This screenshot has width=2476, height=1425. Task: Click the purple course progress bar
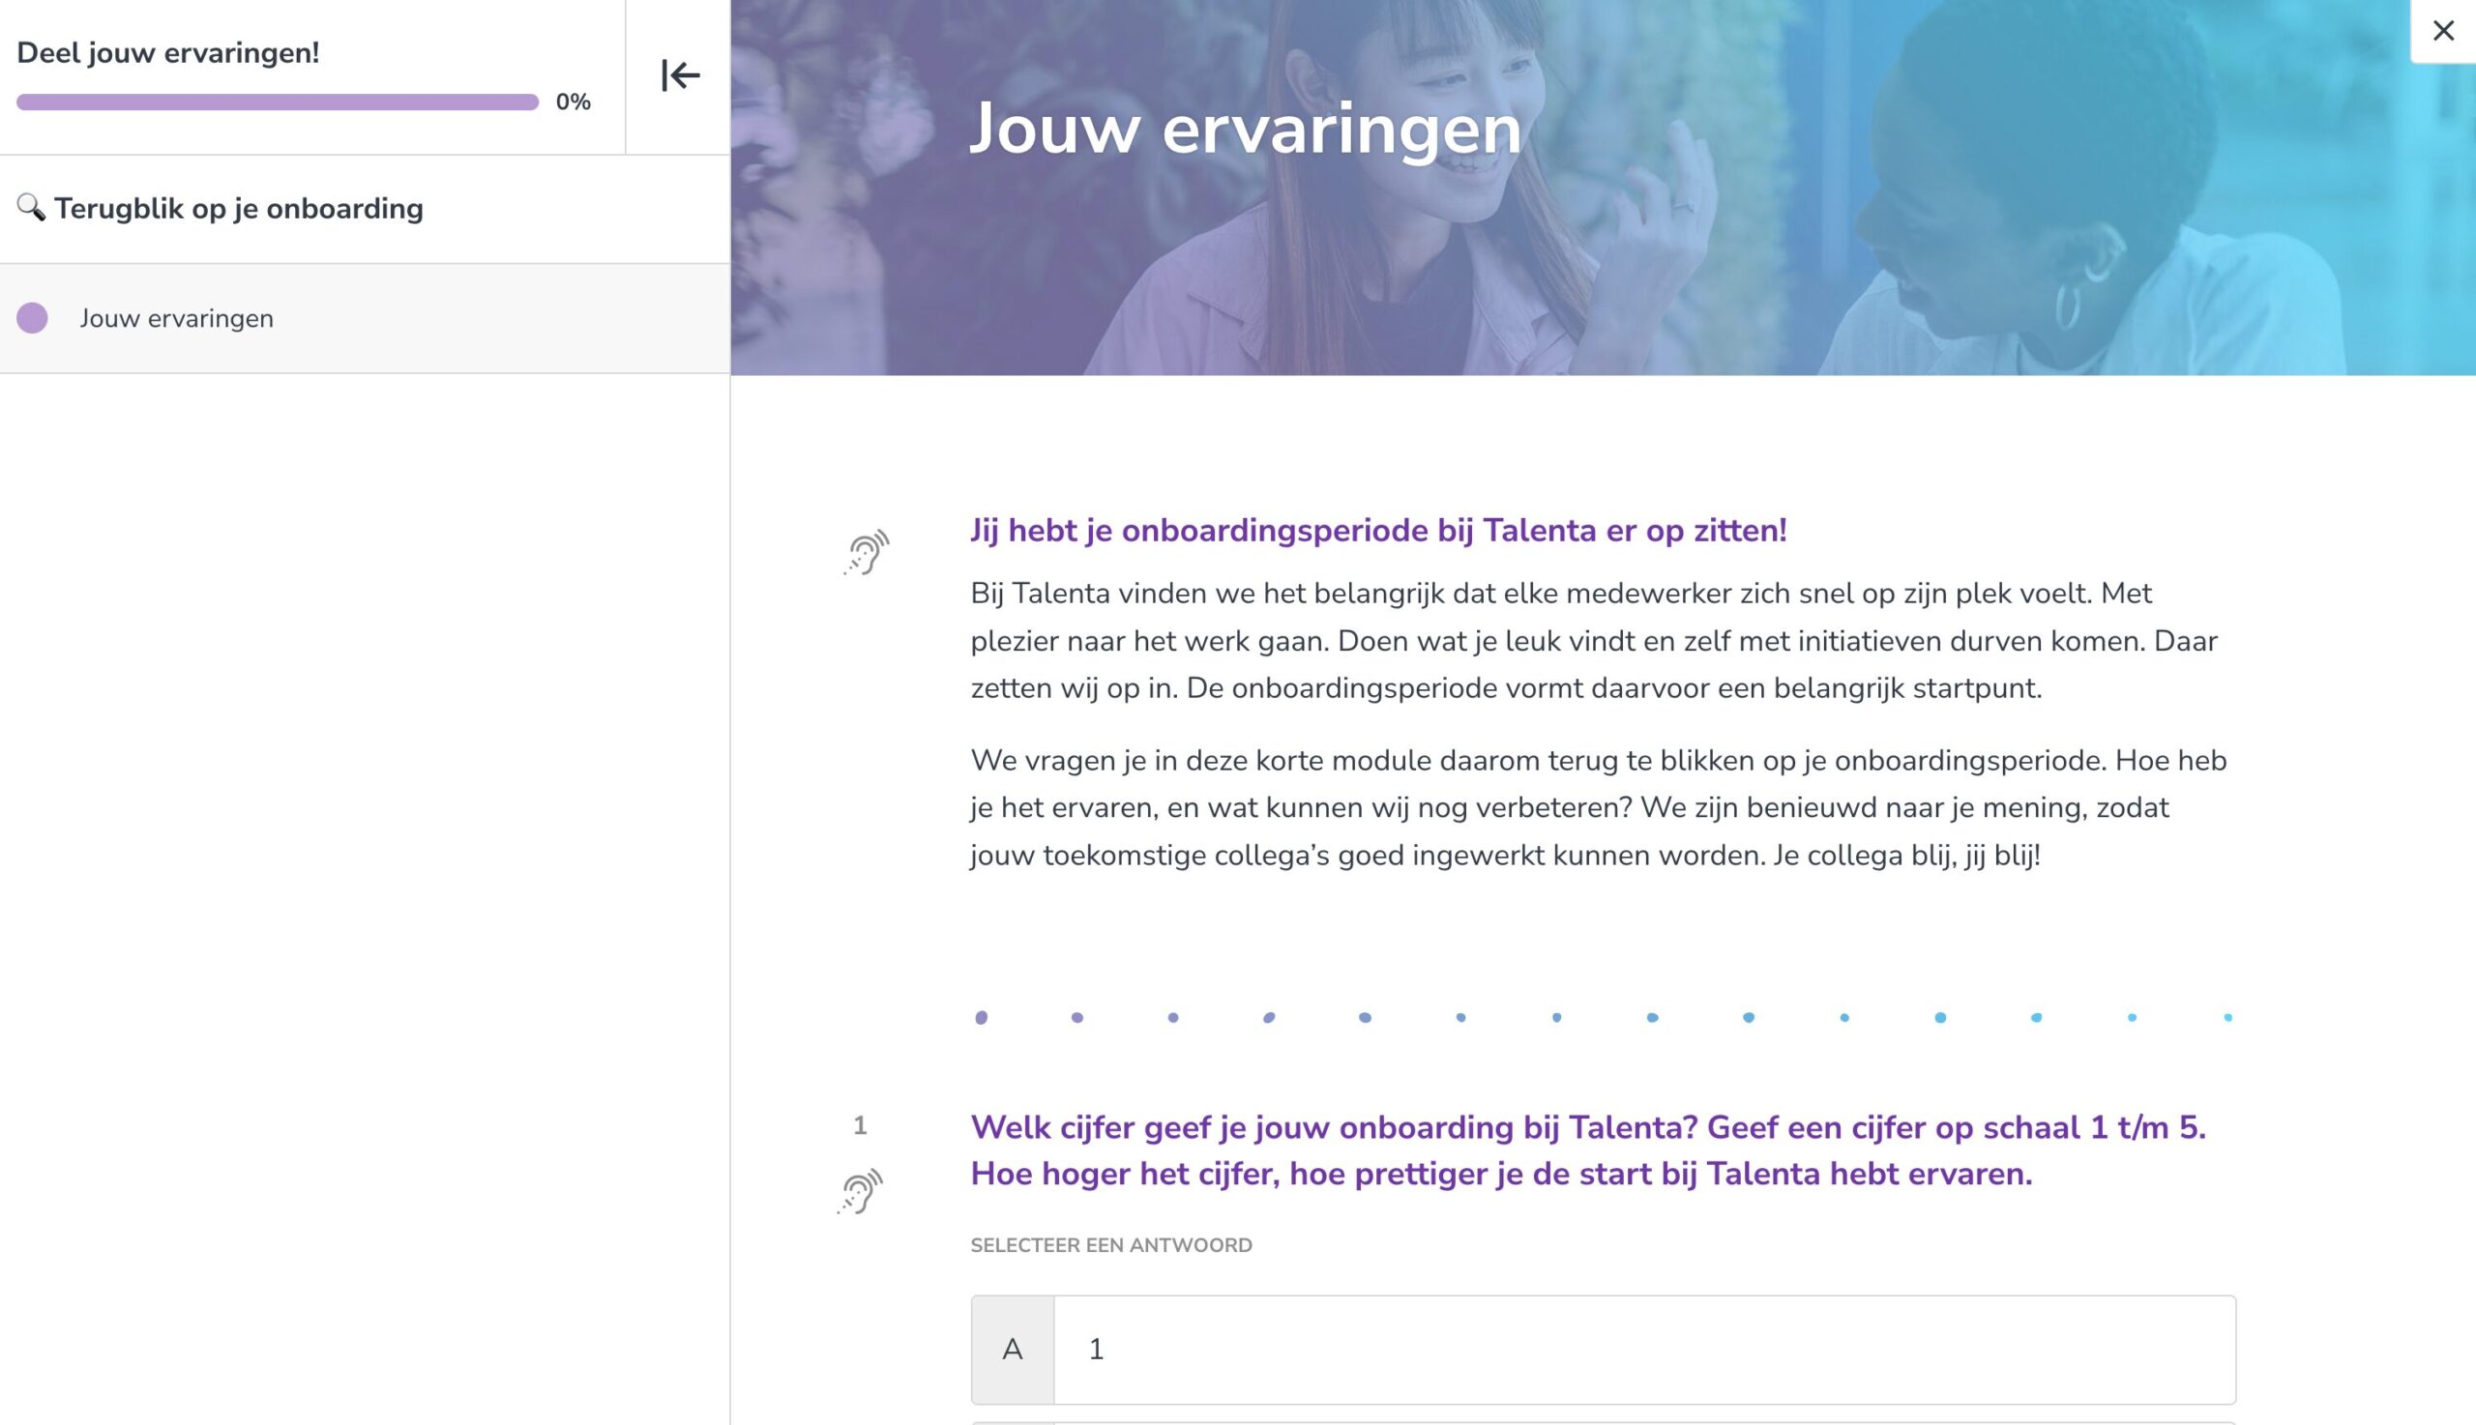[277, 102]
